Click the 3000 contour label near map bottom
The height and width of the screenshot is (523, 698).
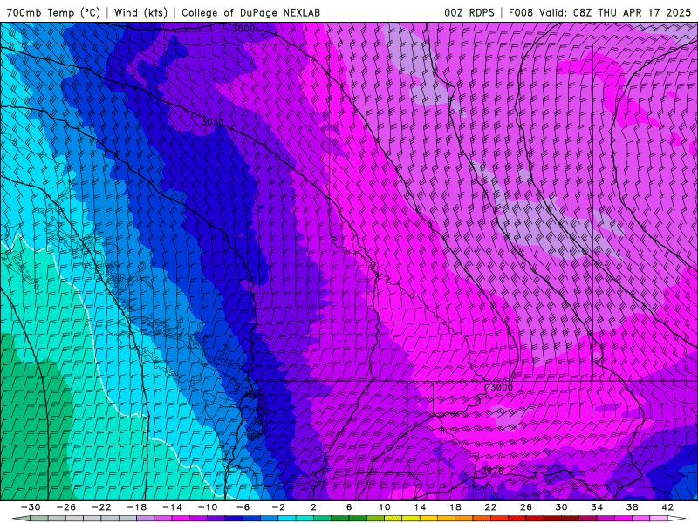tap(501, 387)
